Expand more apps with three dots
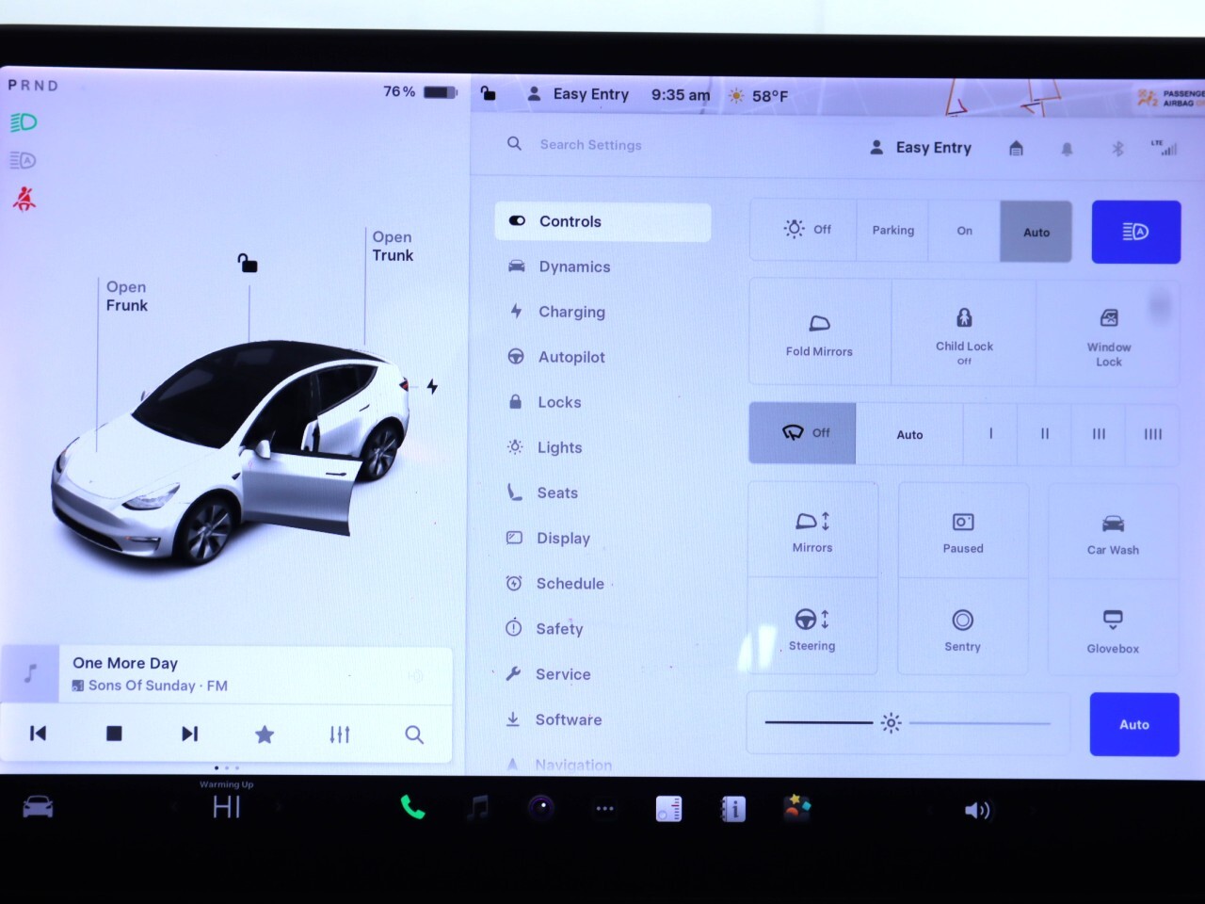 coord(604,808)
